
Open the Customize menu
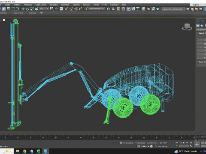(65, 5)
